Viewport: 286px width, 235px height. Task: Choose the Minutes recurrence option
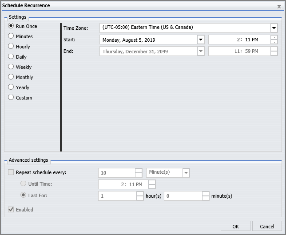[x=11, y=36]
